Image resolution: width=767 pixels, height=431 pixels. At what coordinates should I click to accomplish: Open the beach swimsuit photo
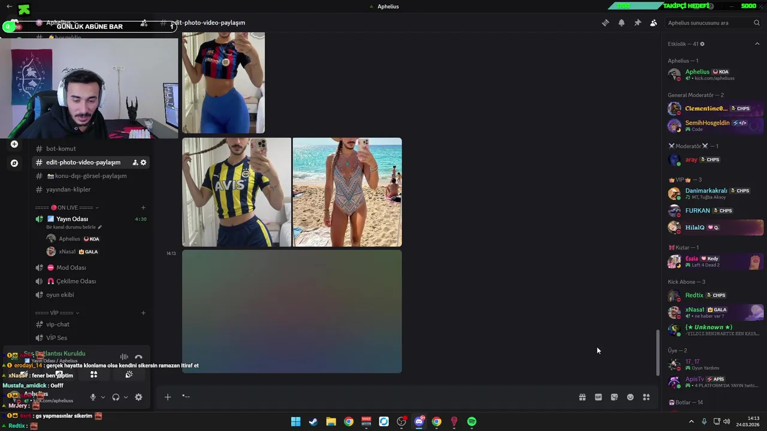tap(348, 192)
